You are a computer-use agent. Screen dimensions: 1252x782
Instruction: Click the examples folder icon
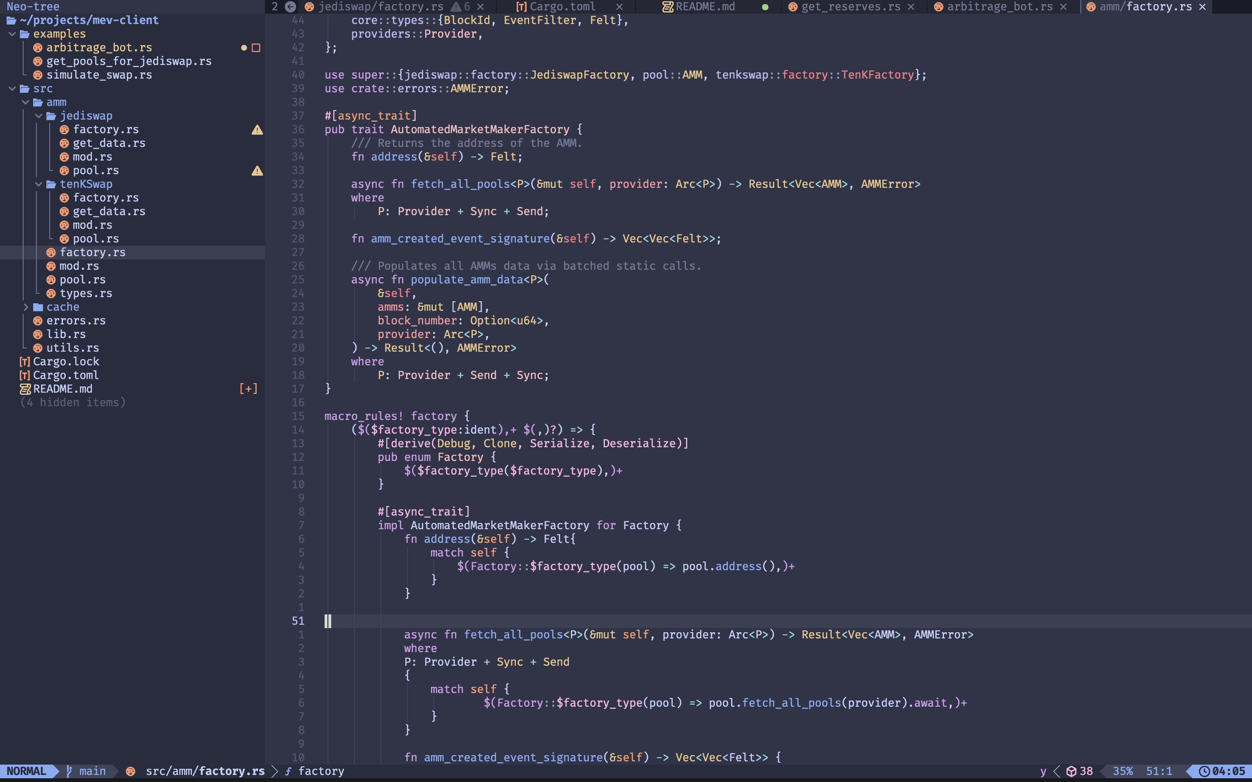click(25, 34)
